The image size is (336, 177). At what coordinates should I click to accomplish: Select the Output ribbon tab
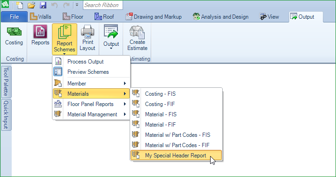[306, 17]
